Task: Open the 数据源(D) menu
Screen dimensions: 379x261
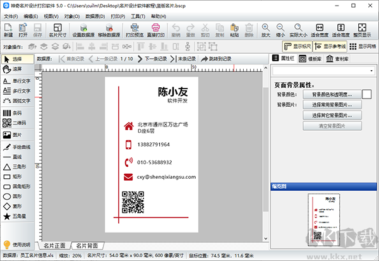Action: pos(95,16)
